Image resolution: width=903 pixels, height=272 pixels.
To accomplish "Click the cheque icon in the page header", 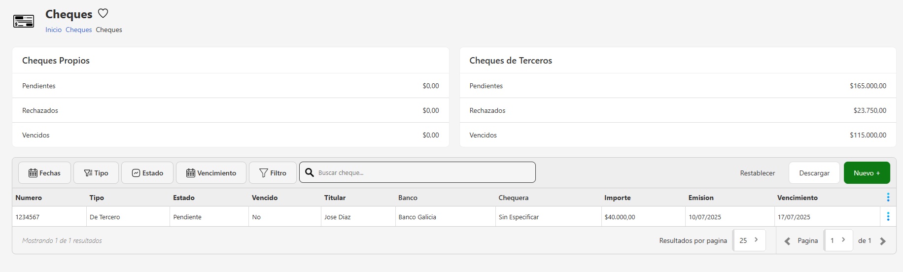I will click(x=24, y=21).
